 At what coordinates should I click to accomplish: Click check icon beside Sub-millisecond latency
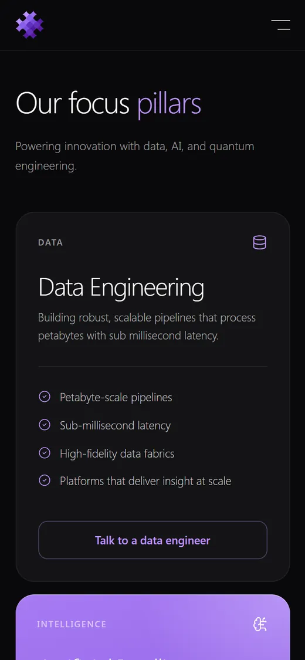(45, 425)
